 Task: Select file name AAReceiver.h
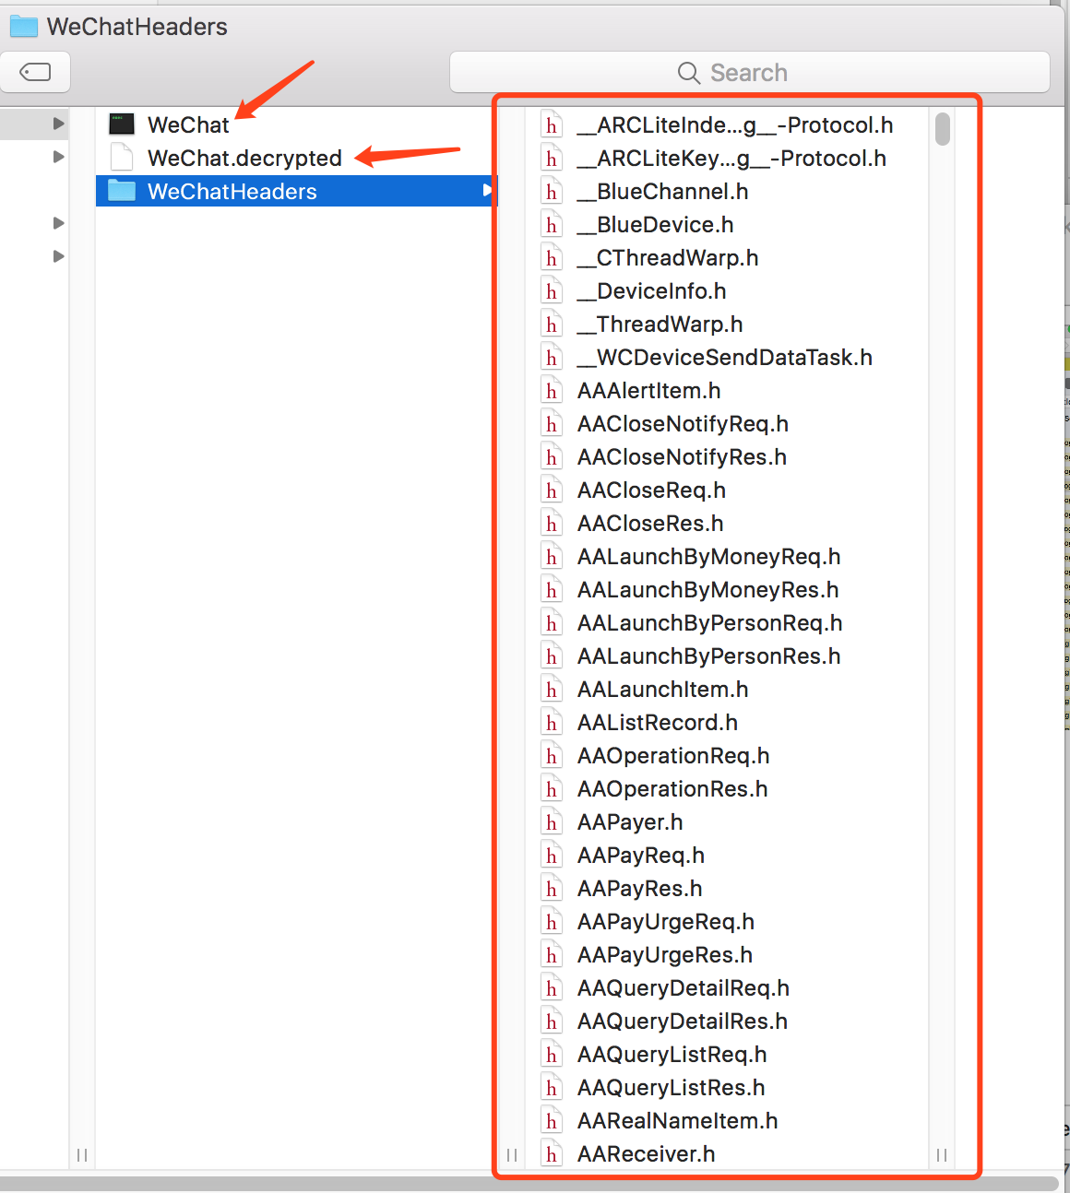click(647, 1154)
